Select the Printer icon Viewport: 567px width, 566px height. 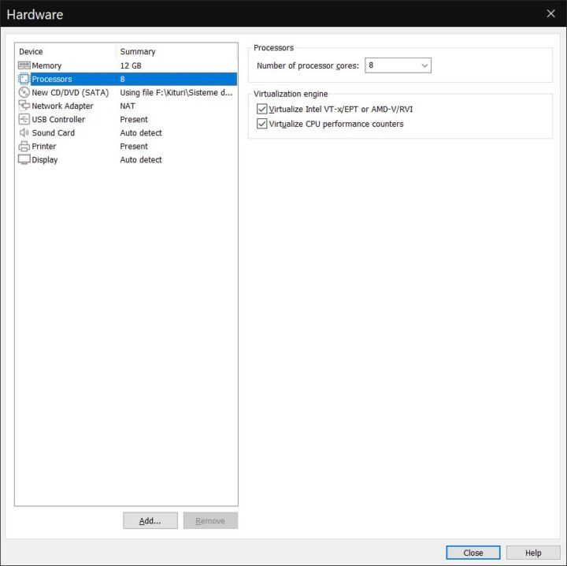point(24,146)
